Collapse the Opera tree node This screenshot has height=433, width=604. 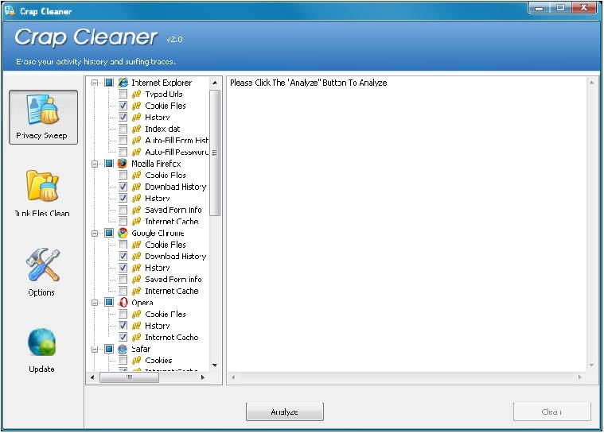coord(95,303)
